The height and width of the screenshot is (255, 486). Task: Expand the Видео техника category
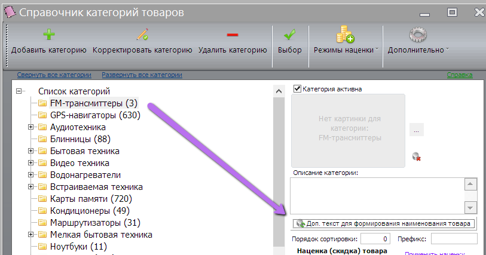[30, 163]
